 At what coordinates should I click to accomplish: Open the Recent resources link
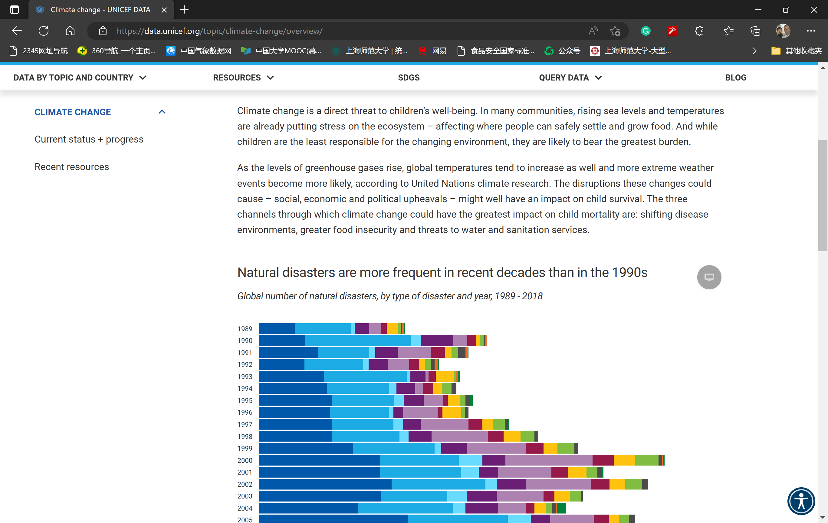(71, 167)
